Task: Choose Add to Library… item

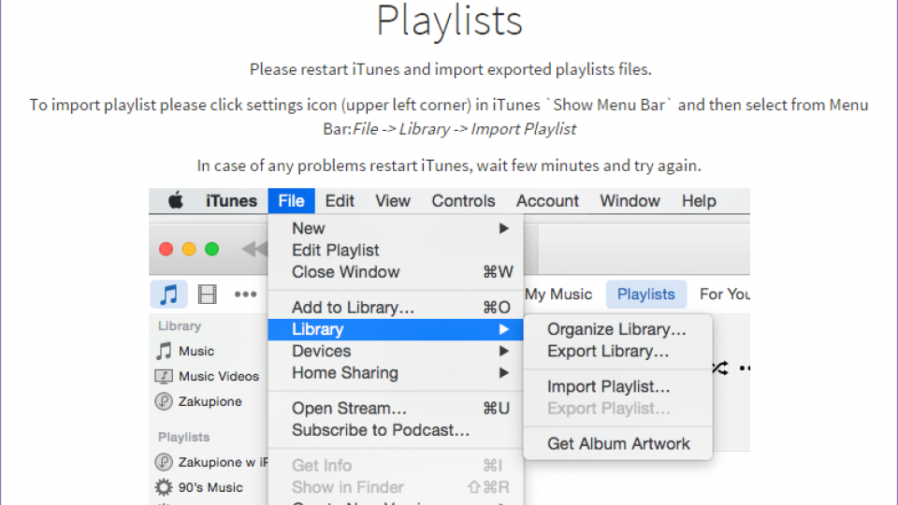Action: tap(396, 308)
